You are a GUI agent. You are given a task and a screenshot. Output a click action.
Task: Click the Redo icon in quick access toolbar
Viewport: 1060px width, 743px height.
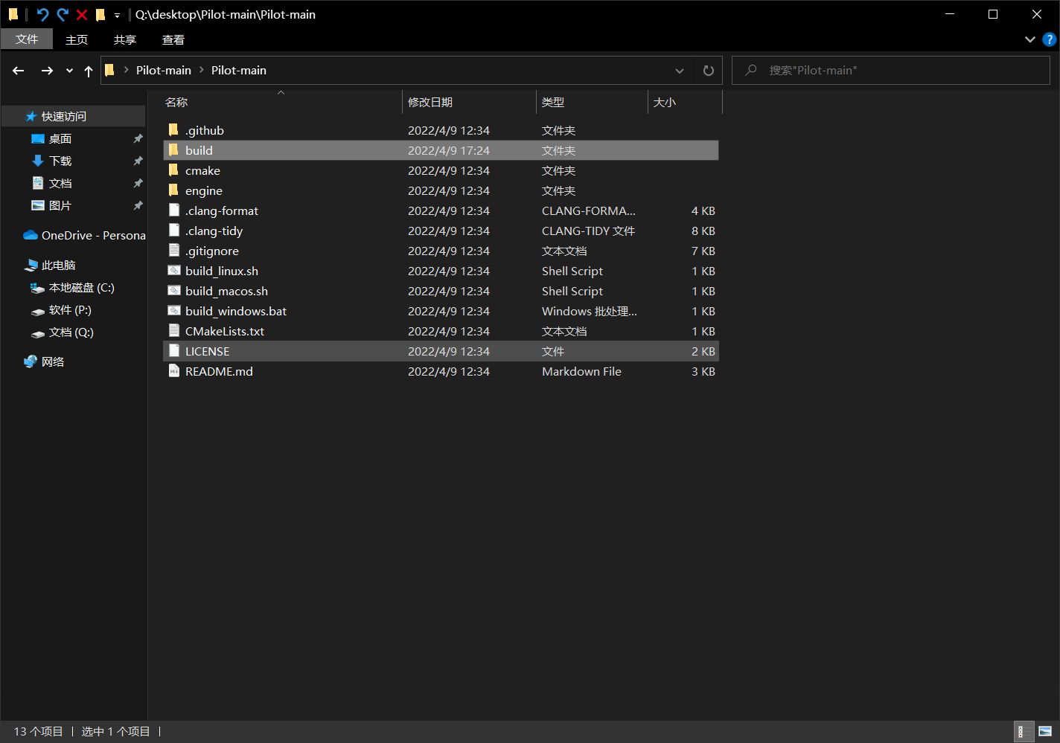click(x=63, y=14)
